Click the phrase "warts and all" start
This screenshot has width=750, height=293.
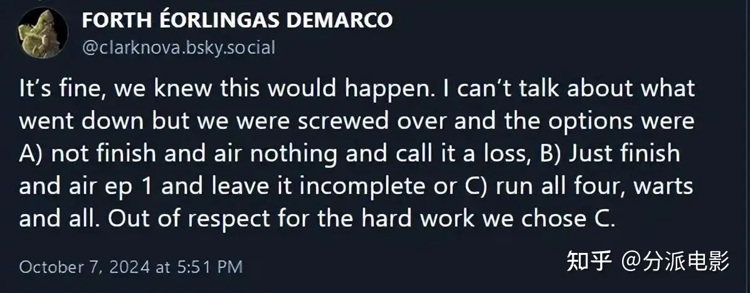coord(663,186)
